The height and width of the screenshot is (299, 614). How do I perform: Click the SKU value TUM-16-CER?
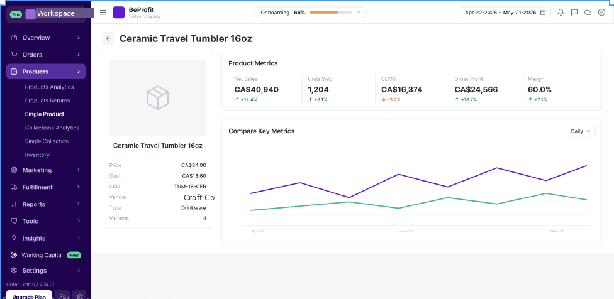point(190,187)
